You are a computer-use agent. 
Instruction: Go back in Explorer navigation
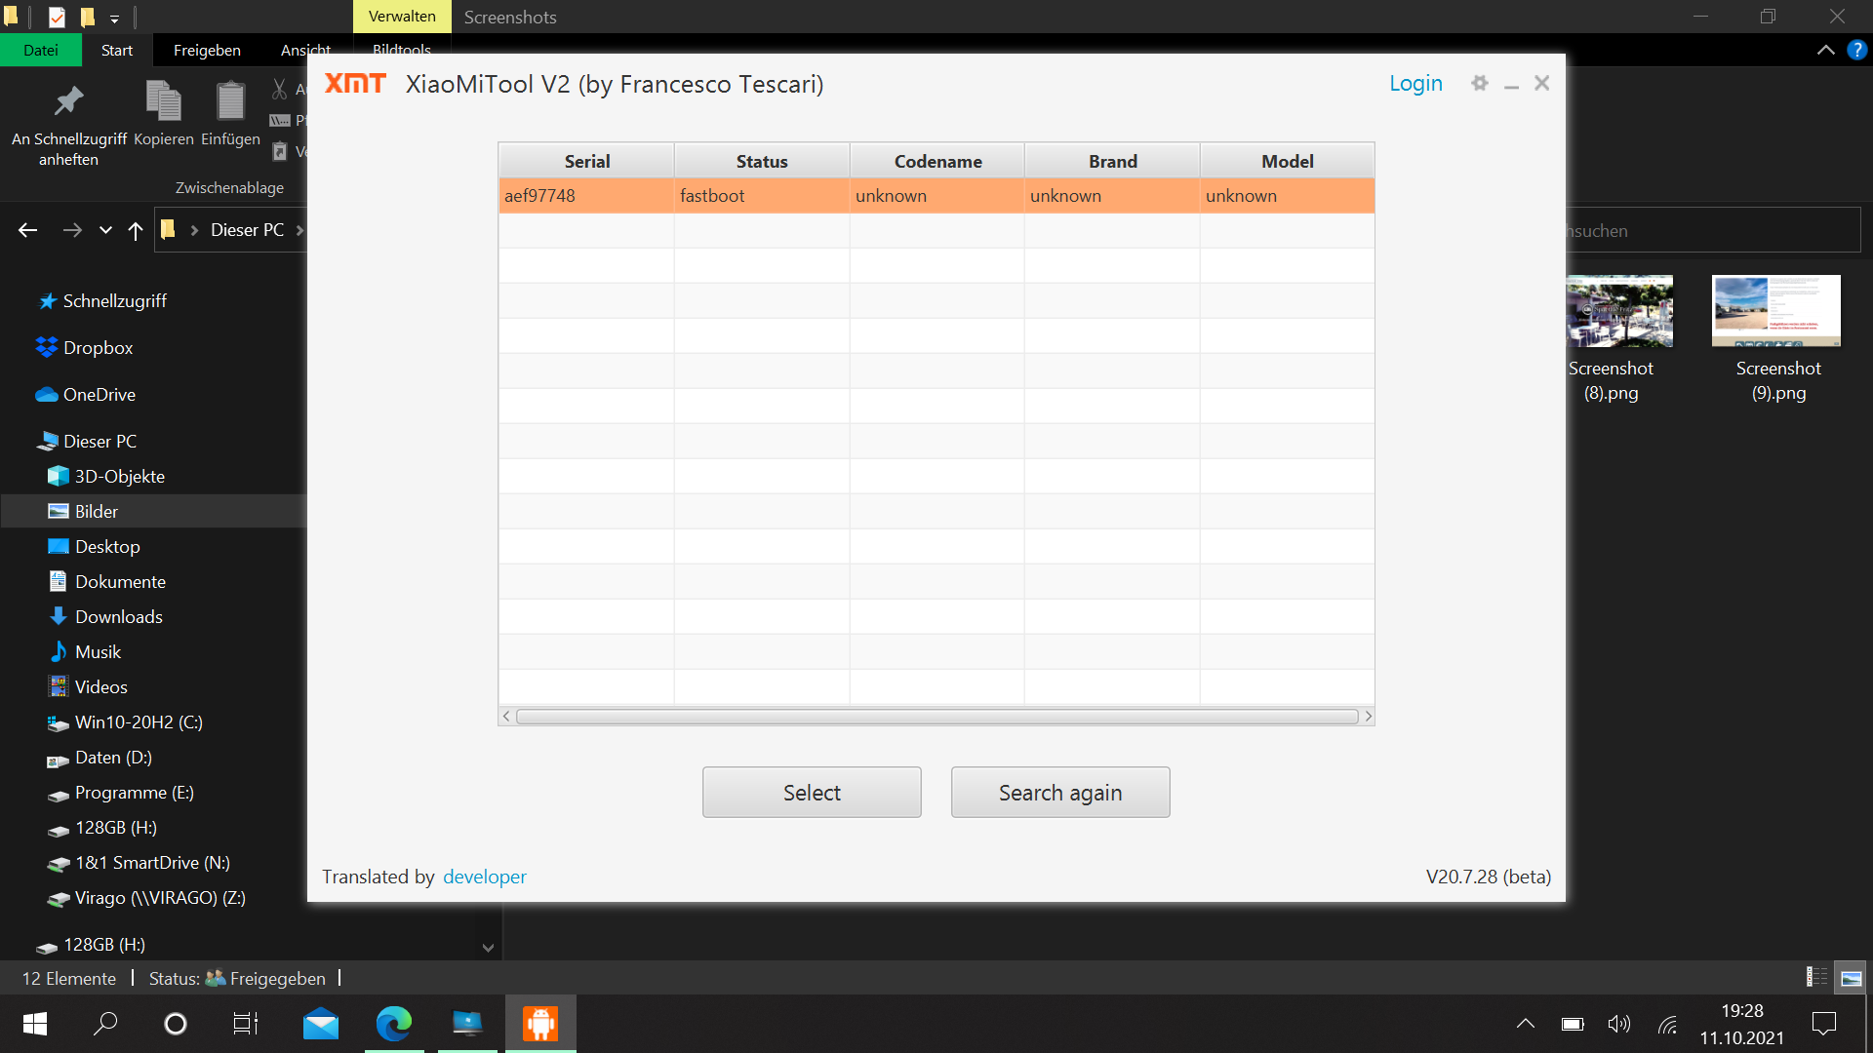[28, 230]
